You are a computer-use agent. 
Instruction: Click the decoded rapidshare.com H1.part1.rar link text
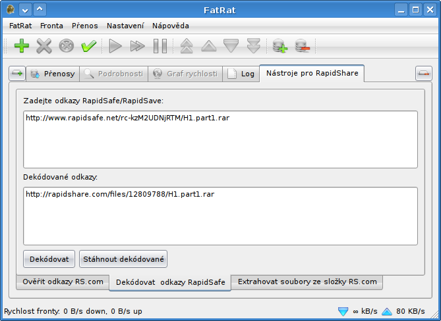120,194
